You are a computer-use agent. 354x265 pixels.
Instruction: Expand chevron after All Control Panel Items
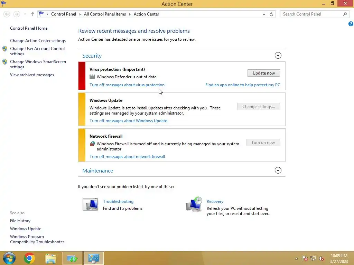tap(130, 14)
